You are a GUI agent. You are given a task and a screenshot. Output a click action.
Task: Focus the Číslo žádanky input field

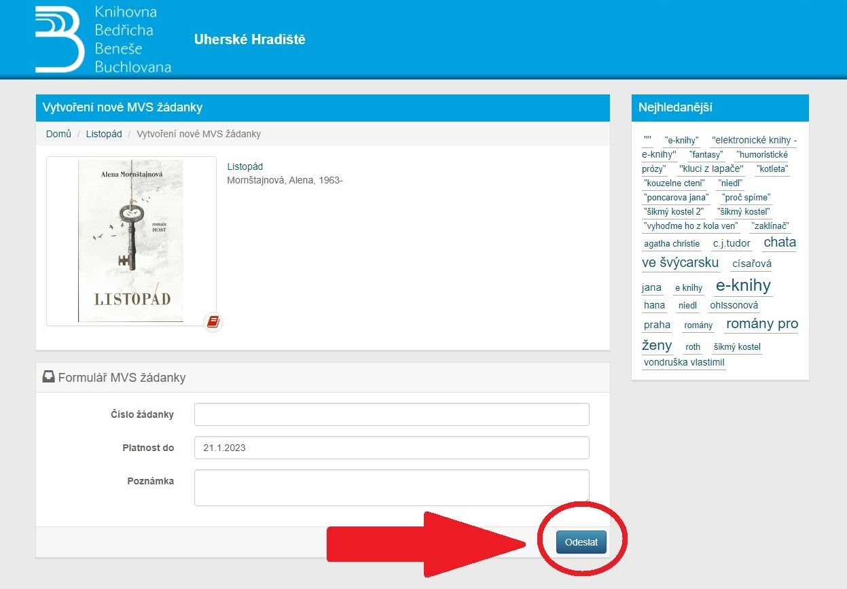pyautogui.click(x=392, y=414)
